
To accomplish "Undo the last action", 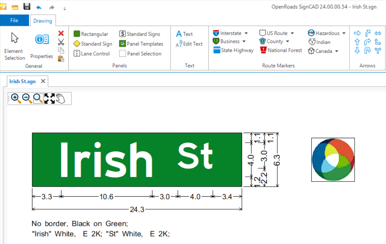I will pyautogui.click(x=39, y=8).
